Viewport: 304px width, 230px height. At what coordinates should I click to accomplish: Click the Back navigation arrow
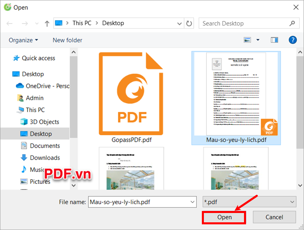9,23
